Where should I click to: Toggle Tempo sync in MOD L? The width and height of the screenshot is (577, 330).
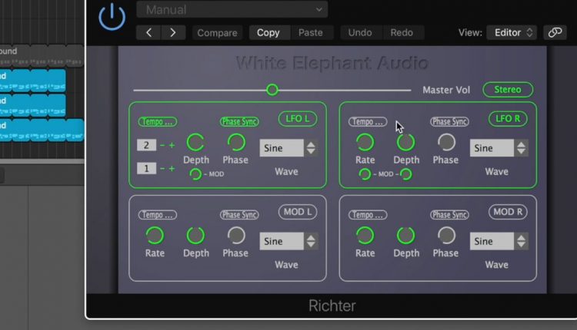coord(158,215)
